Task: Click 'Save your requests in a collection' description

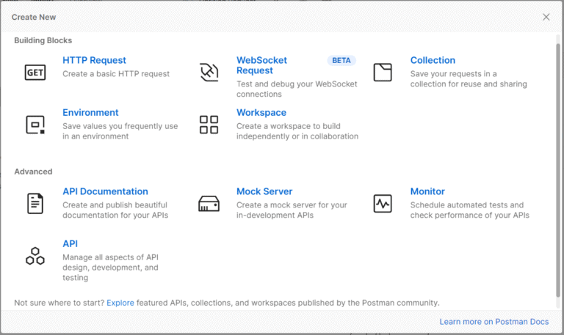Action: coord(469,79)
